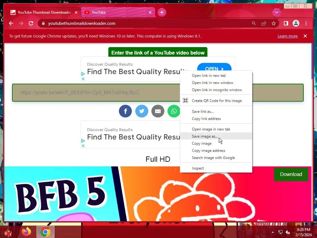Viewport: 317px width, 238px height.
Task: Open a new tab with the plus button
Action: [162, 12]
